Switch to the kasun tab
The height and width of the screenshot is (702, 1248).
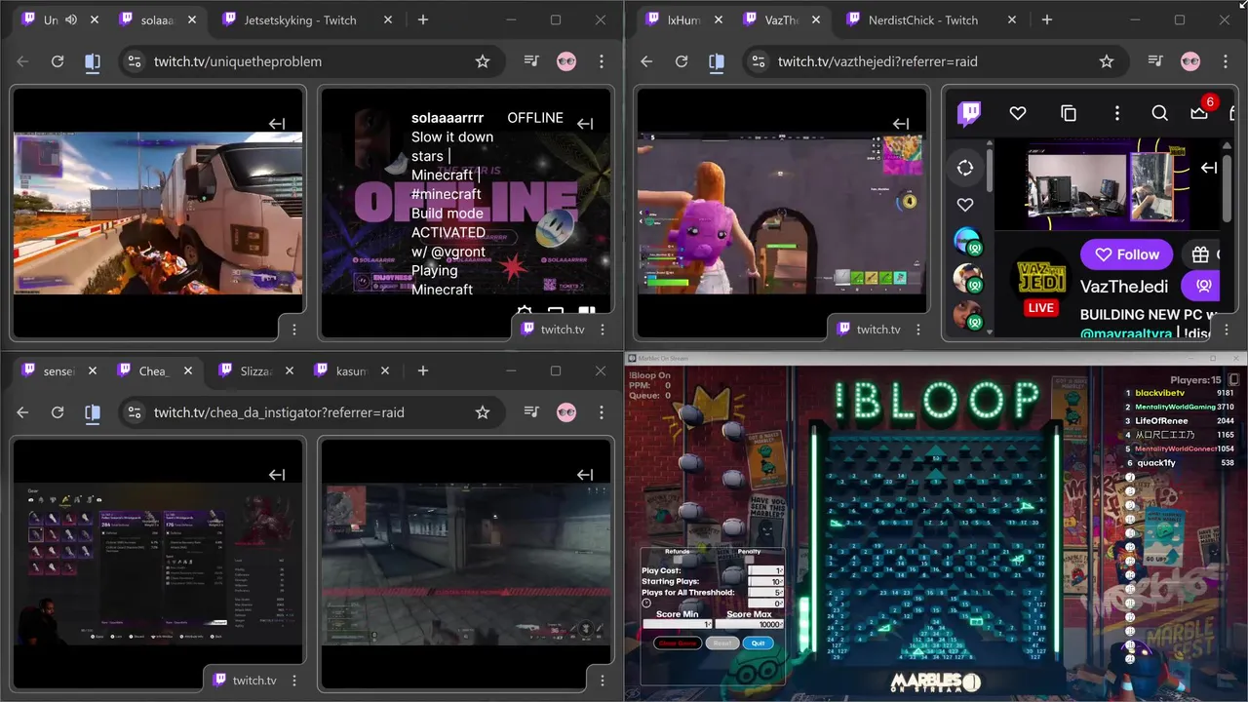[351, 370]
